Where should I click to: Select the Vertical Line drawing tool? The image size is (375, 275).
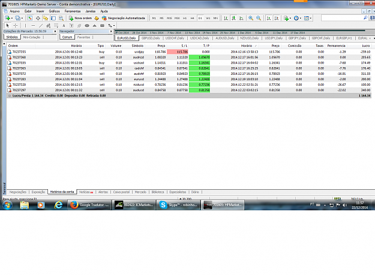(x=25, y=26)
